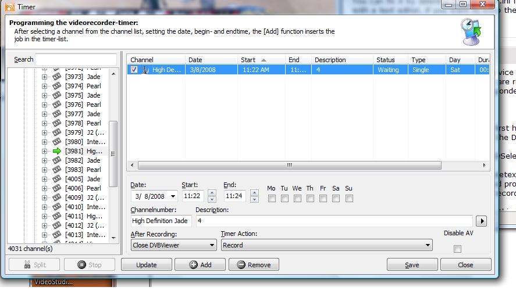The image size is (516, 305).
Task: Click the channel icon next to [4006] Pearl
Action: pos(57,188)
